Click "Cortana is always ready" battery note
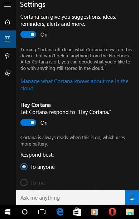Screen dimensions: 140x219 73,141
